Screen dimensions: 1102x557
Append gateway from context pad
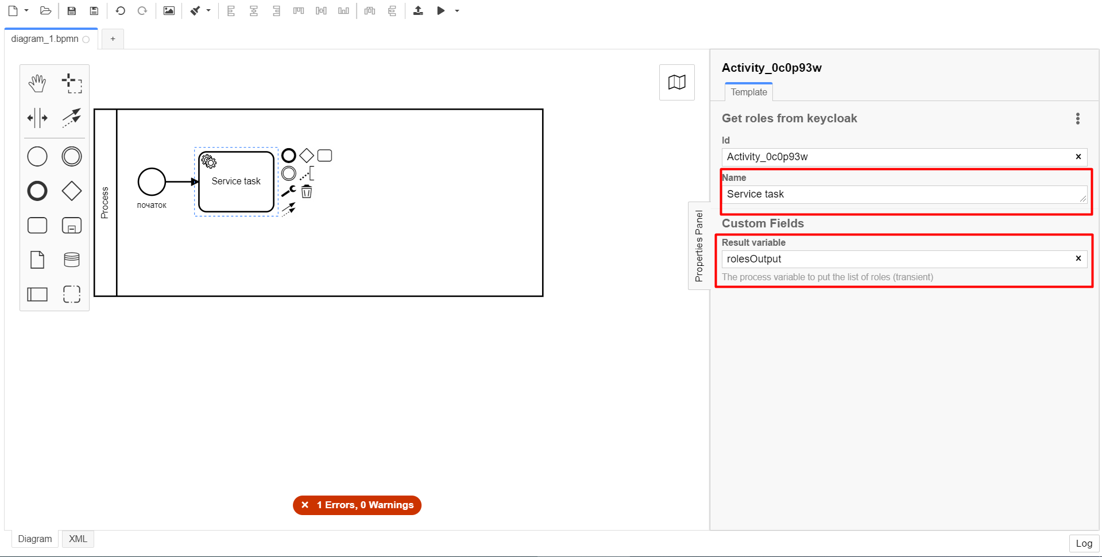tap(307, 156)
